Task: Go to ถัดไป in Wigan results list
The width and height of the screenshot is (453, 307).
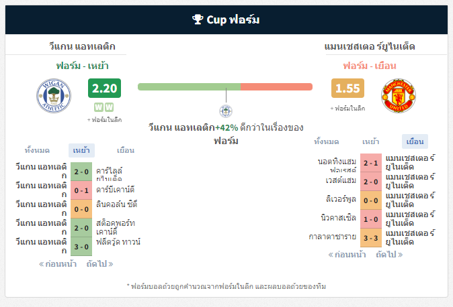Action: (x=99, y=263)
